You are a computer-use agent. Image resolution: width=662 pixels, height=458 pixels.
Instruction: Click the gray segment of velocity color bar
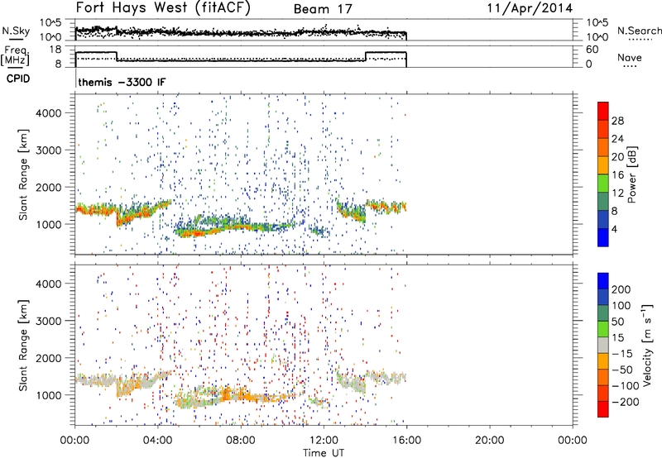(603, 345)
